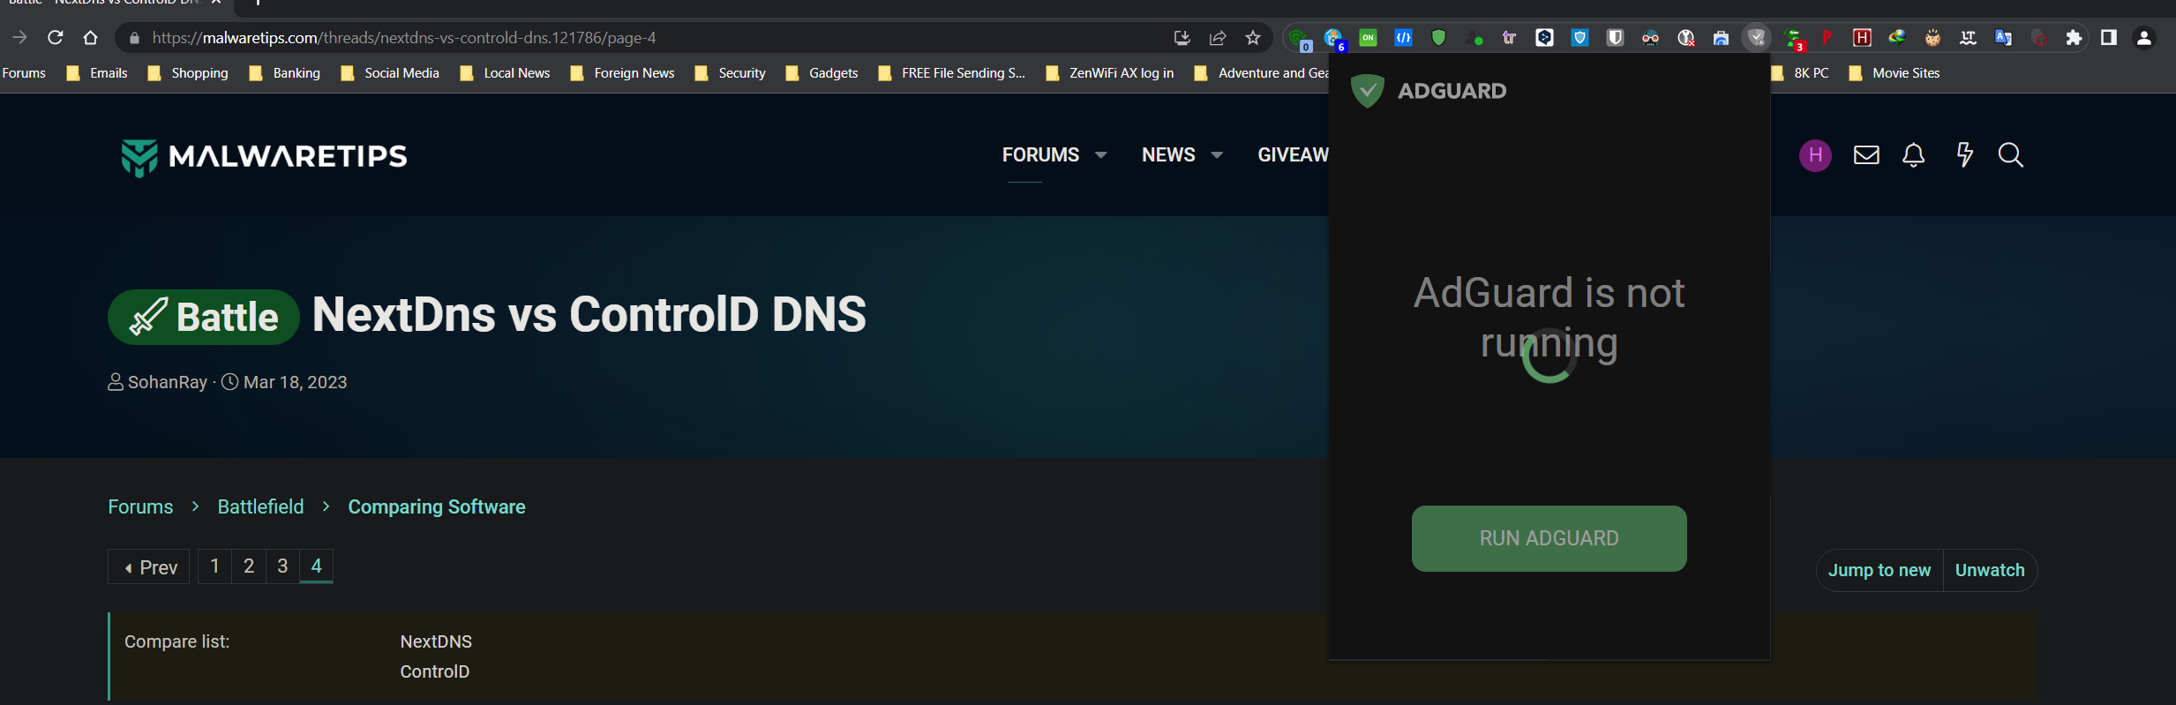Image resolution: width=2176 pixels, height=705 pixels.
Task: Open thread author SohanRay's profile
Action: [168, 382]
